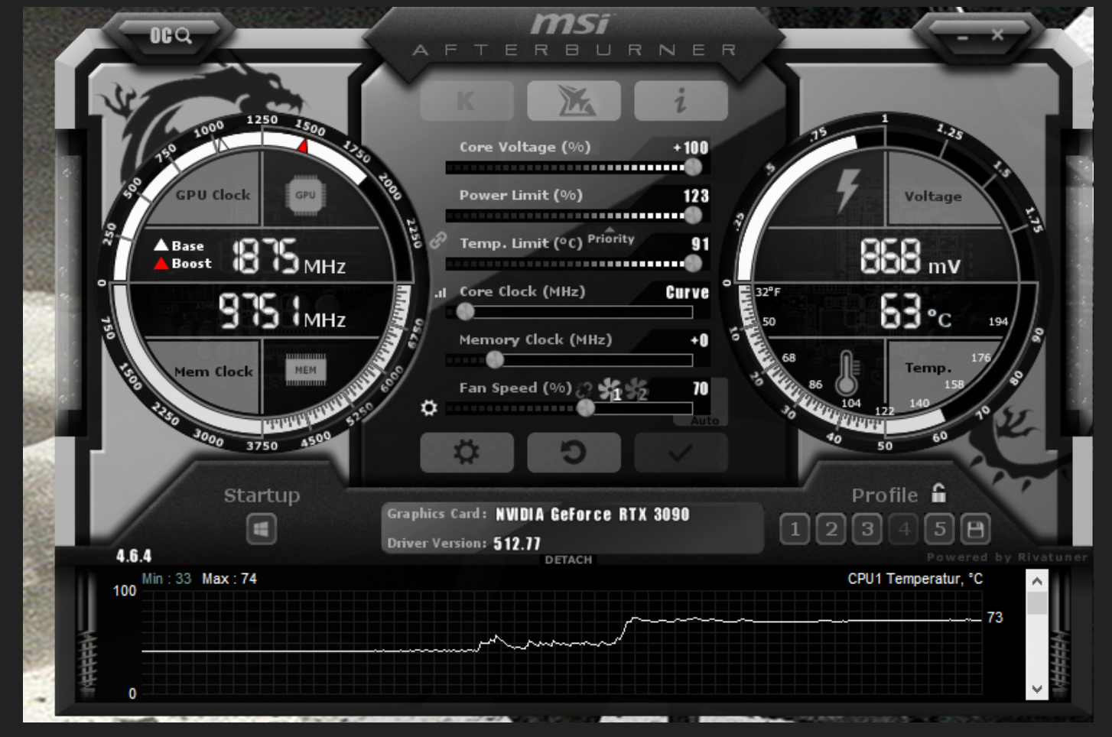Open the settings gear button

point(467,453)
